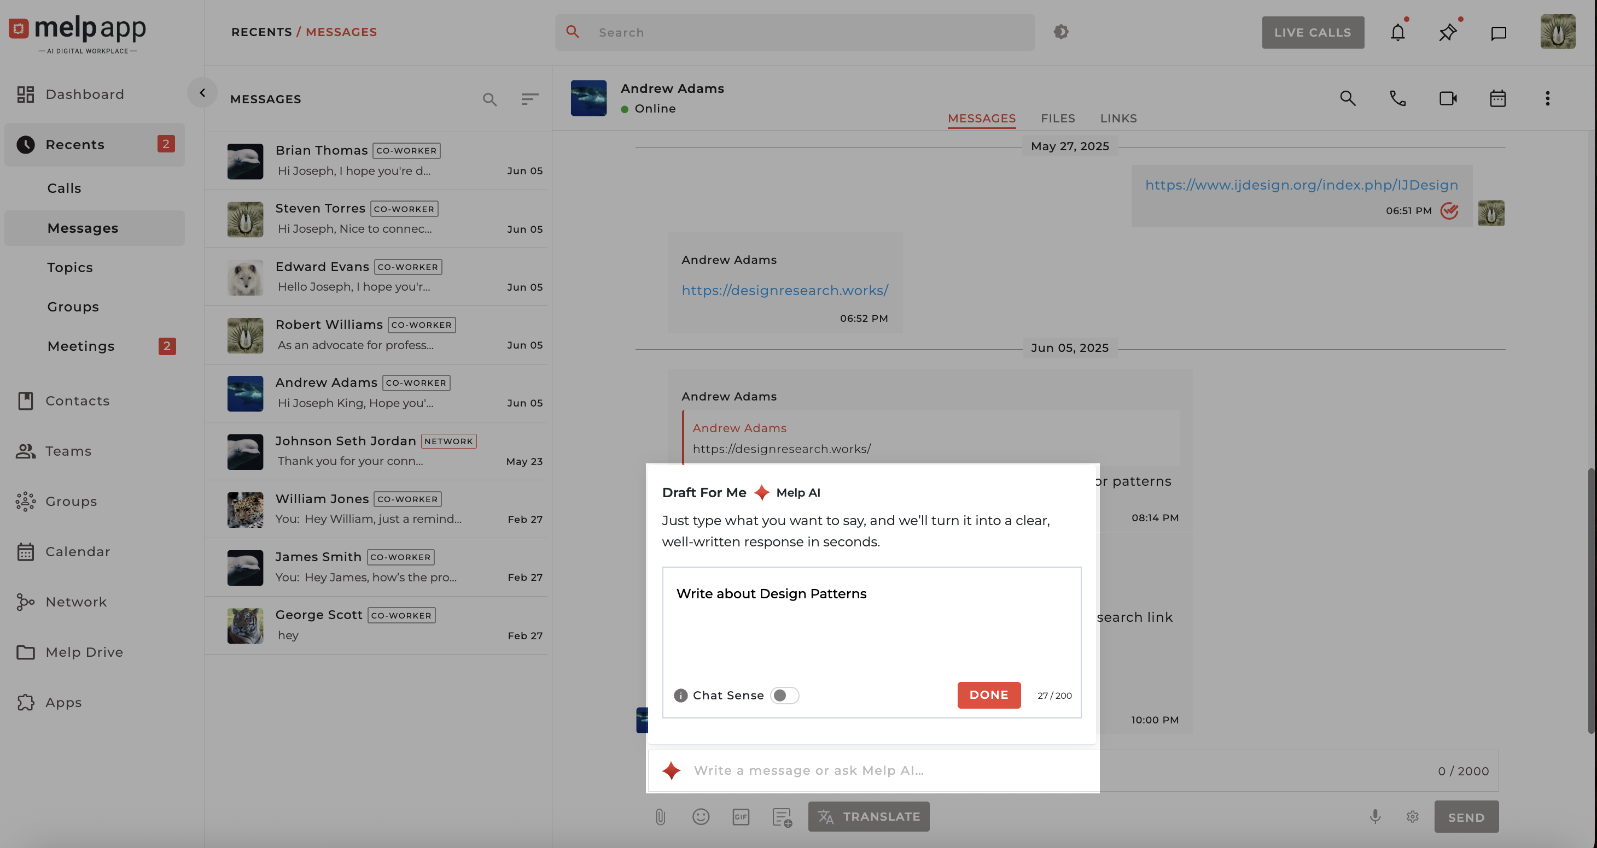The image size is (1597, 848).
Task: Start a voice call with Andrew Adams
Action: [1397, 98]
